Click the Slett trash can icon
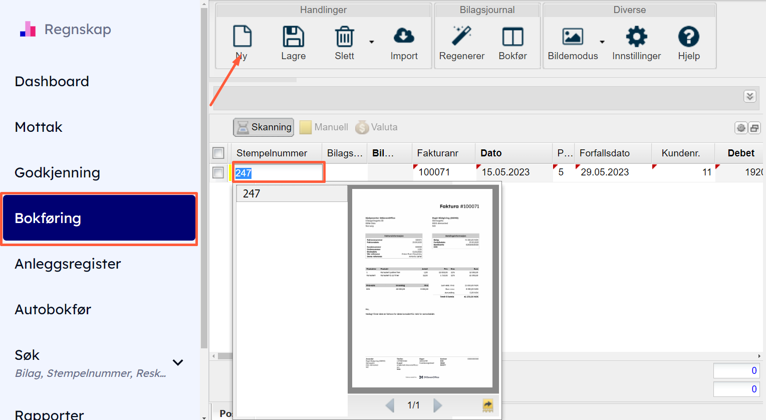This screenshot has width=766, height=420. coord(344,37)
